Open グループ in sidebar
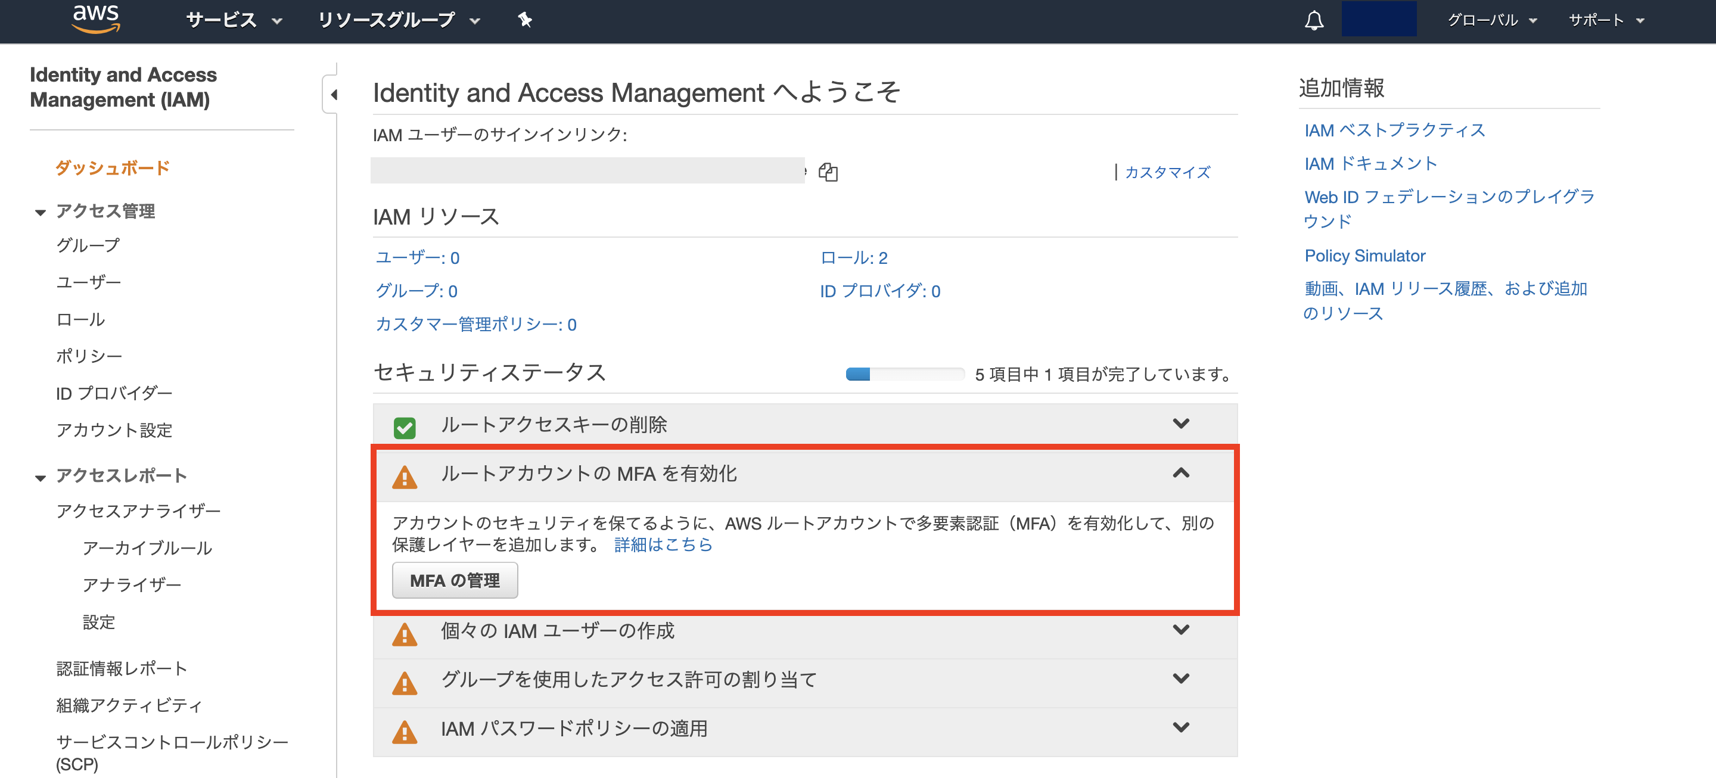Viewport: 1716px width, 778px height. point(88,245)
